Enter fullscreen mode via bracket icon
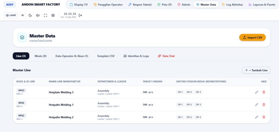This screenshot has height=132, width=279. point(45,16)
